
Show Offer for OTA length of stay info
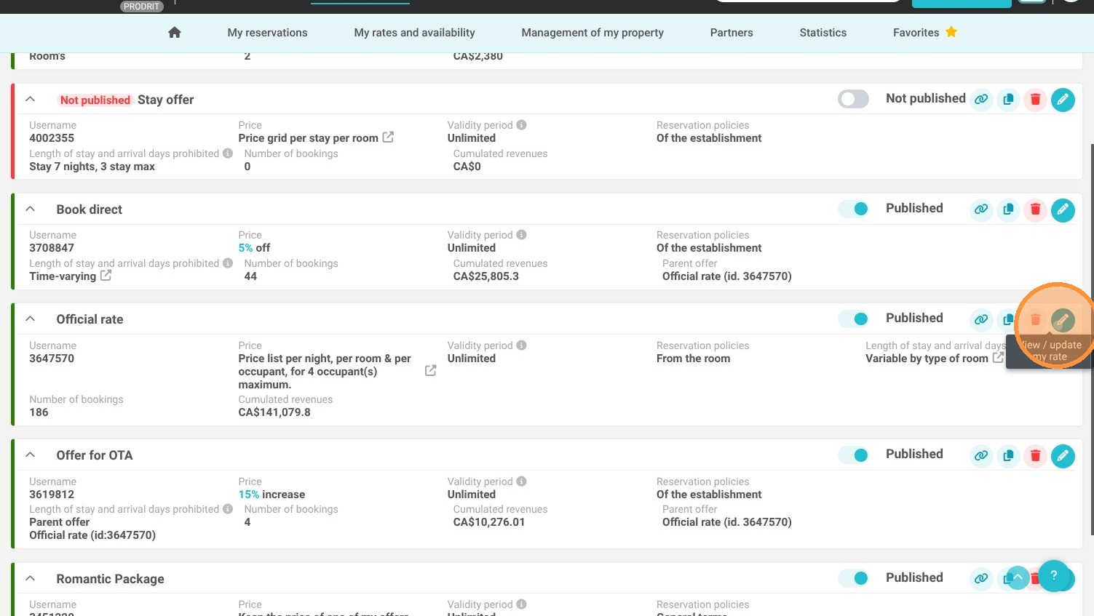click(228, 509)
